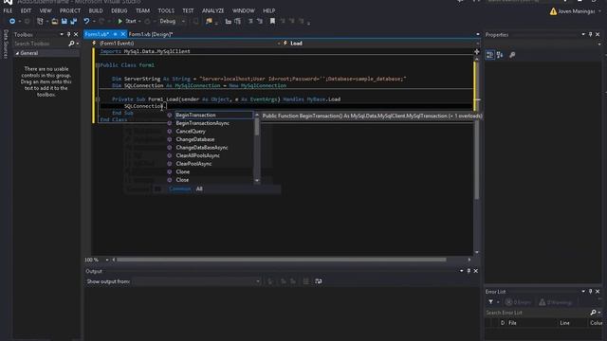The image size is (607, 341).
Task: Click the Undo toolbar icon
Action: click(86, 21)
